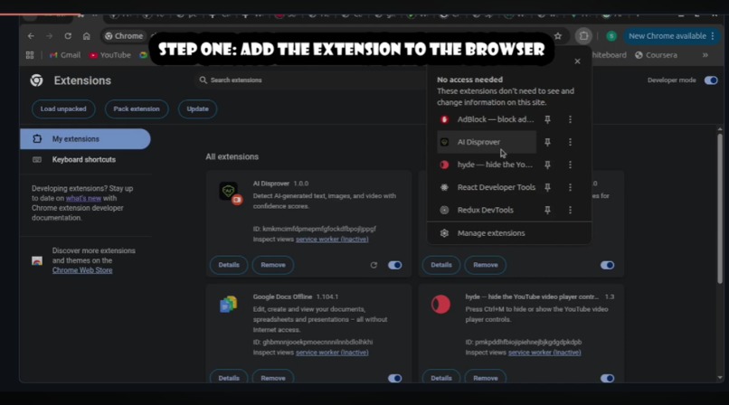
Task: Click the AI Disprover card icon
Action: pos(230,193)
